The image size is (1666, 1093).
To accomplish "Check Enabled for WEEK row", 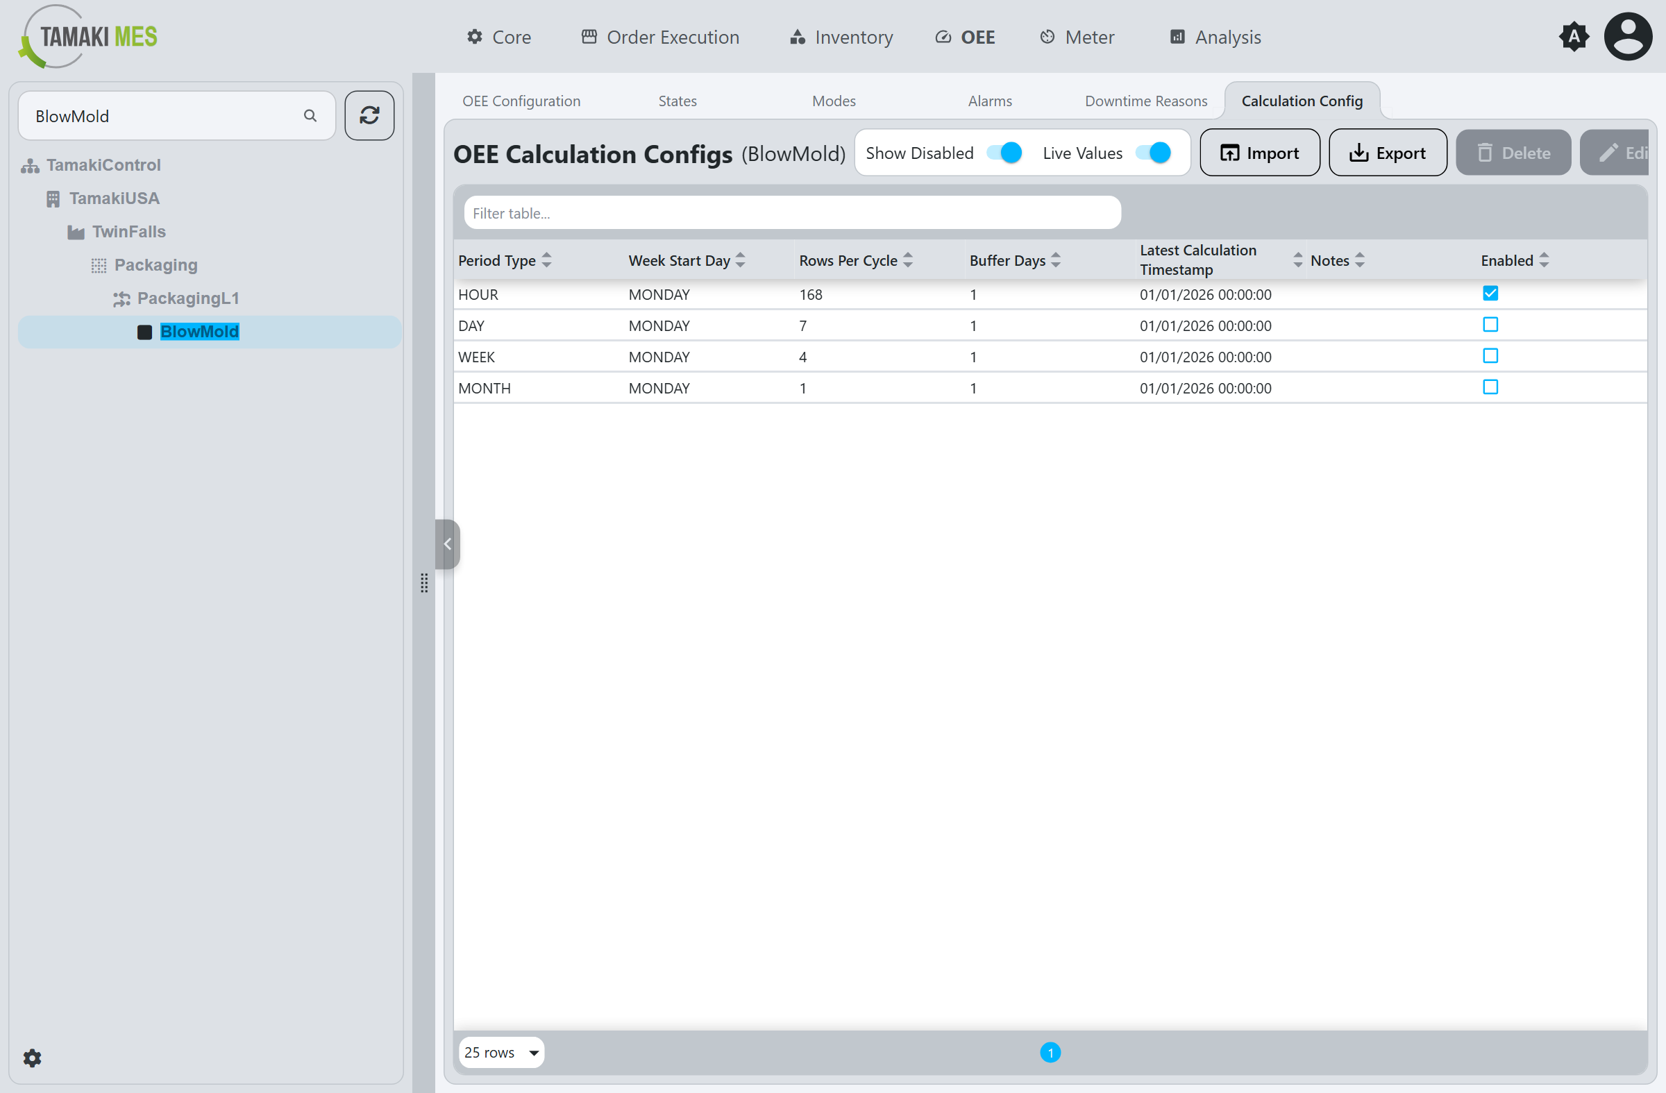I will click(x=1490, y=356).
